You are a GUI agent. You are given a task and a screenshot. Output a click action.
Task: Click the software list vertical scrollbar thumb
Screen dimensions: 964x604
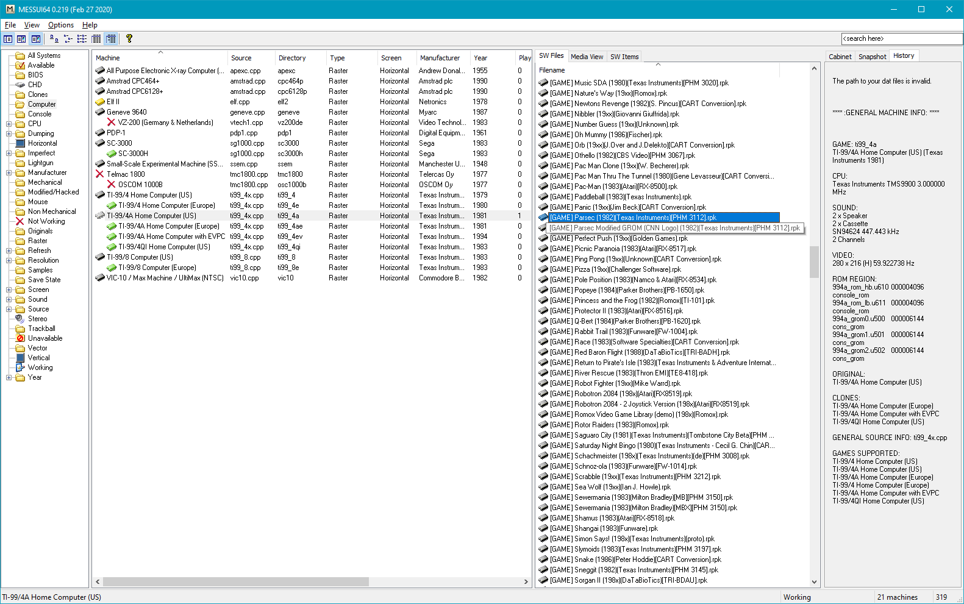(x=814, y=261)
